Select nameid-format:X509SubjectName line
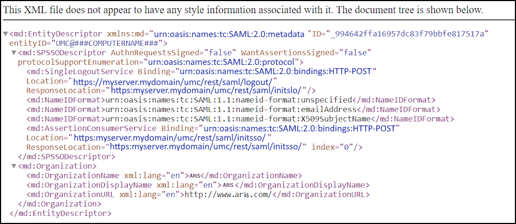The width and height of the screenshot is (516, 224). [x=240, y=119]
